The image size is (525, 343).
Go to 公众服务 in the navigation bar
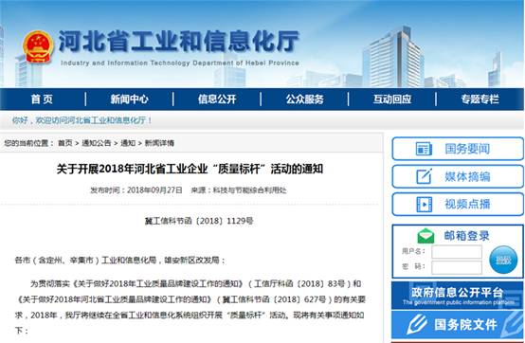(x=305, y=99)
